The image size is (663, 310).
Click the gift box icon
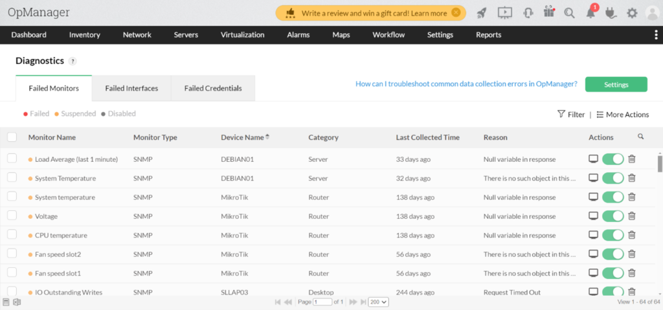pyautogui.click(x=548, y=12)
